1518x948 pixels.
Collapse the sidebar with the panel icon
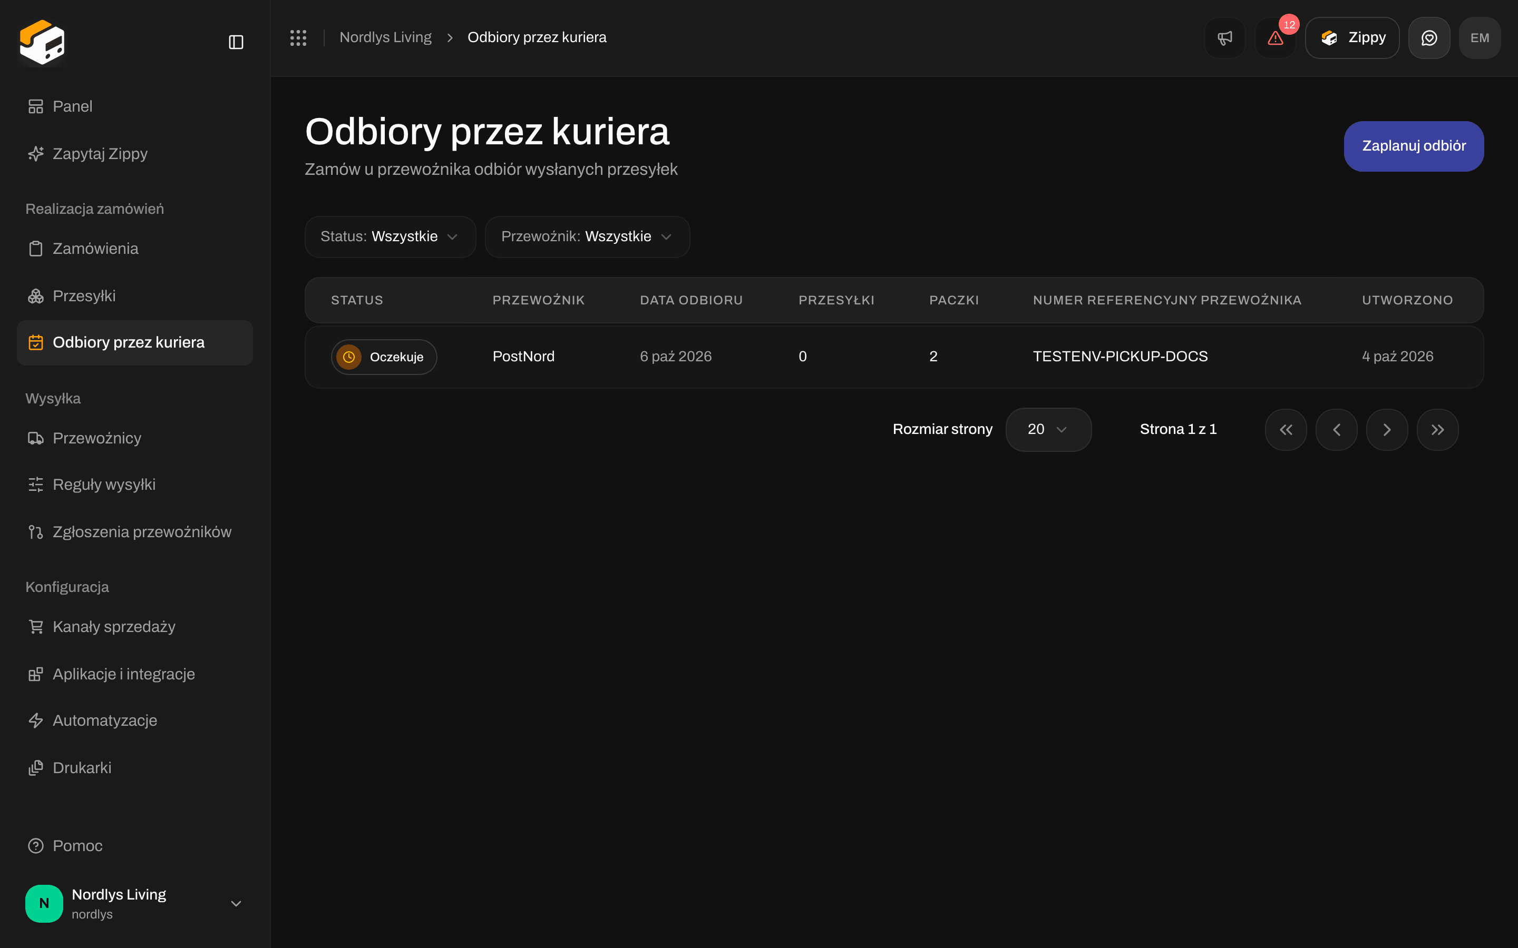(236, 42)
